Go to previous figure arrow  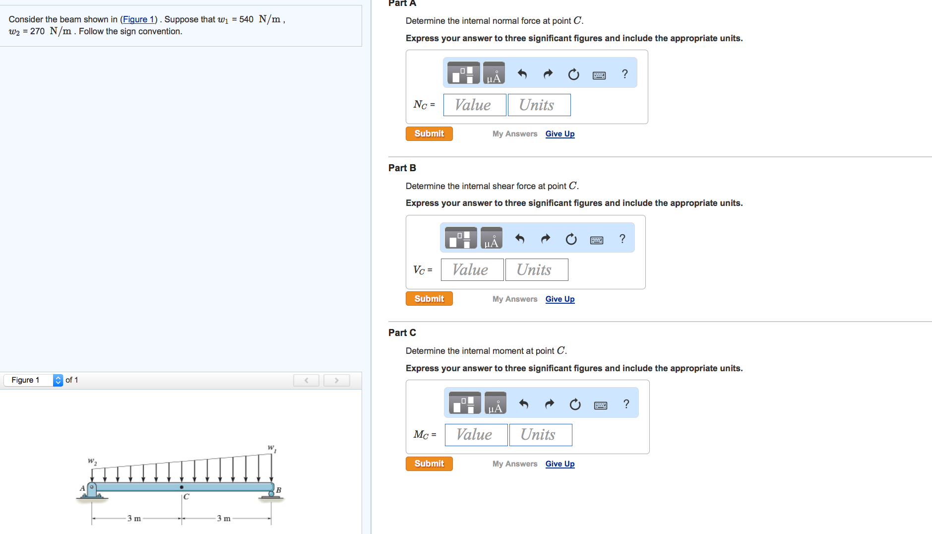click(306, 380)
